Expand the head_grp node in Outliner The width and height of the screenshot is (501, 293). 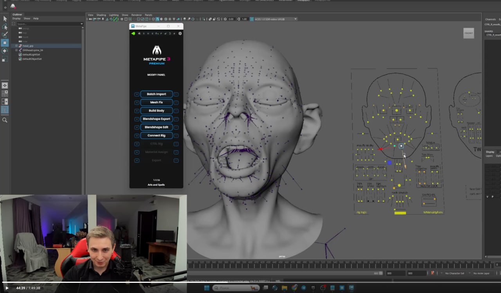click(x=16, y=46)
